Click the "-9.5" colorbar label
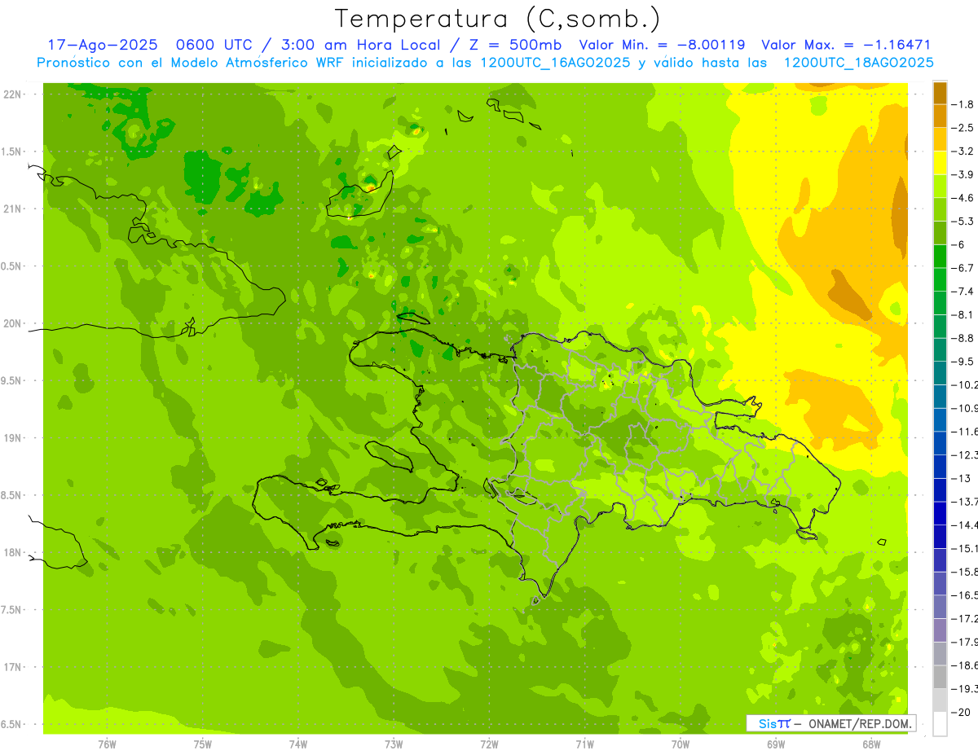Screen dimensions: 978x755 point(963,362)
